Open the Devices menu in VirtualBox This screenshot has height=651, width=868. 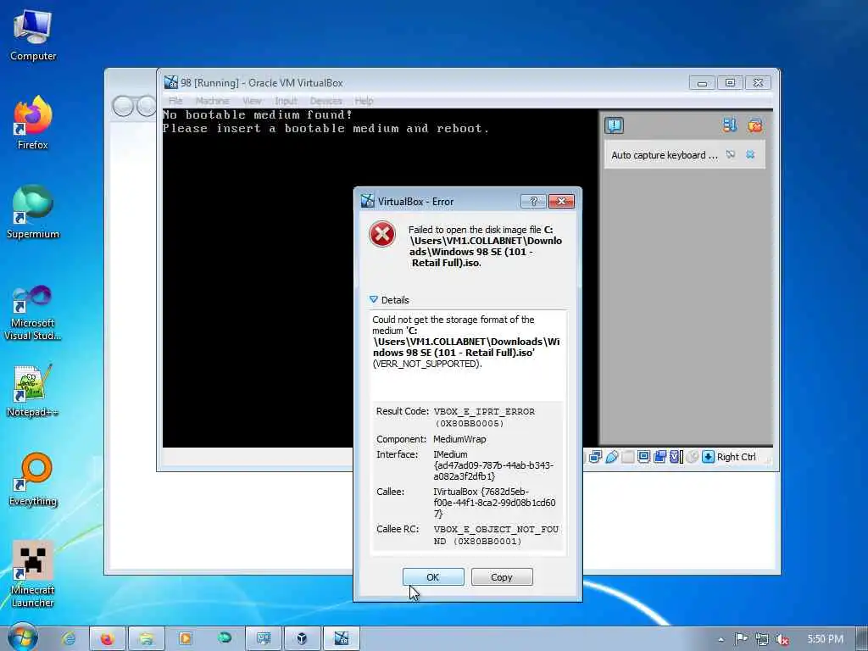(x=325, y=101)
